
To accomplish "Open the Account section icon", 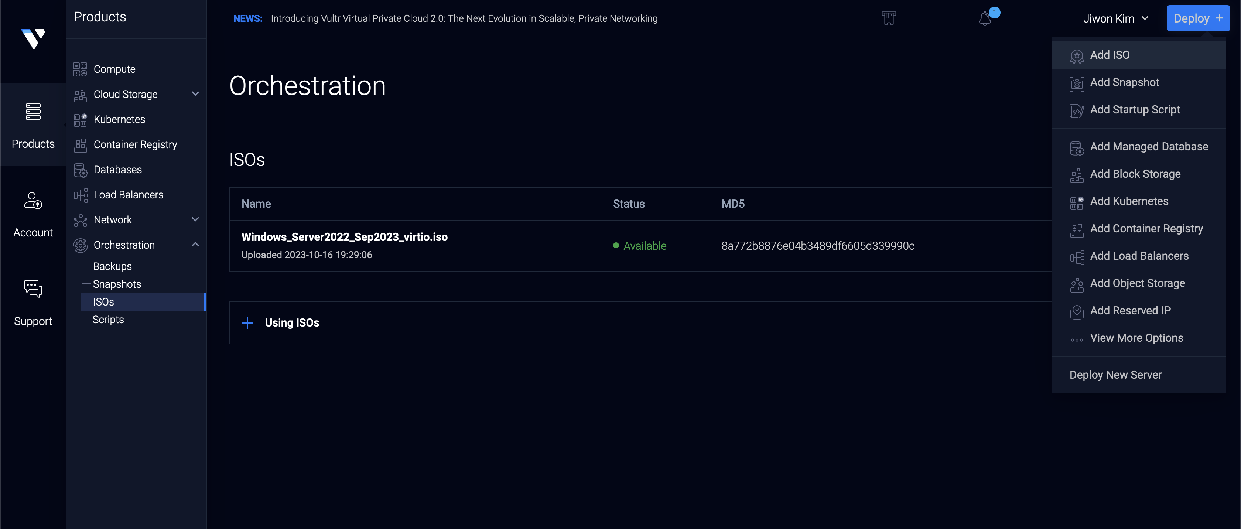I will pos(33,201).
